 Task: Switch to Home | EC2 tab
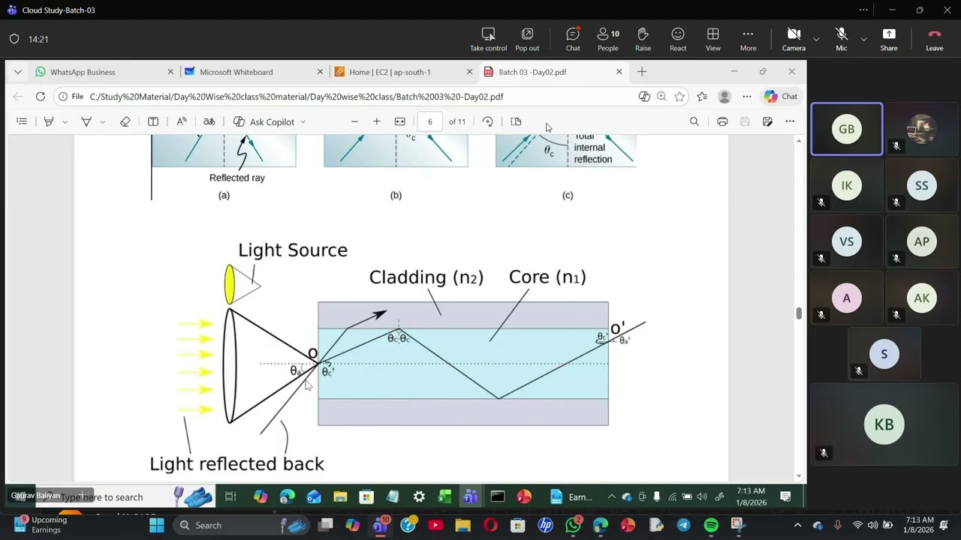[404, 72]
